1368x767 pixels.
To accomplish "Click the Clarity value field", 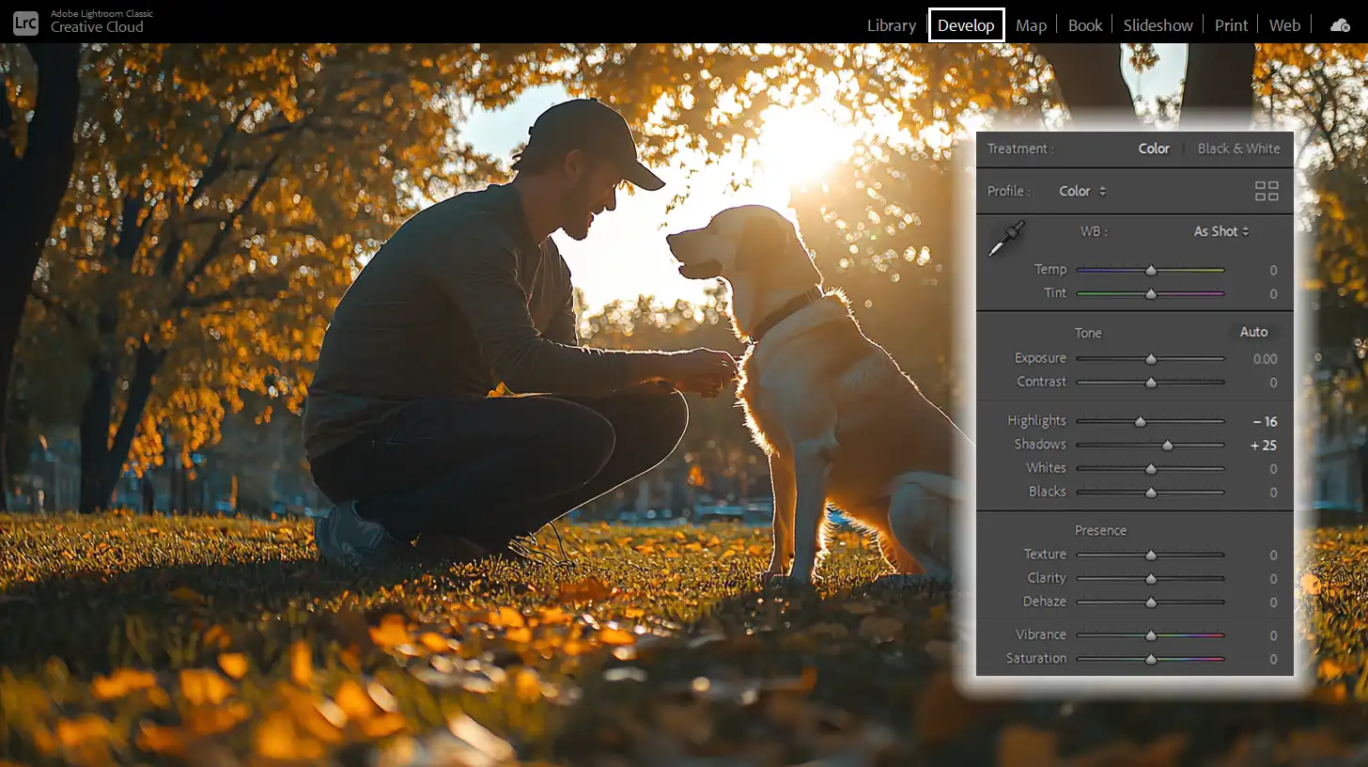I will tap(1273, 579).
